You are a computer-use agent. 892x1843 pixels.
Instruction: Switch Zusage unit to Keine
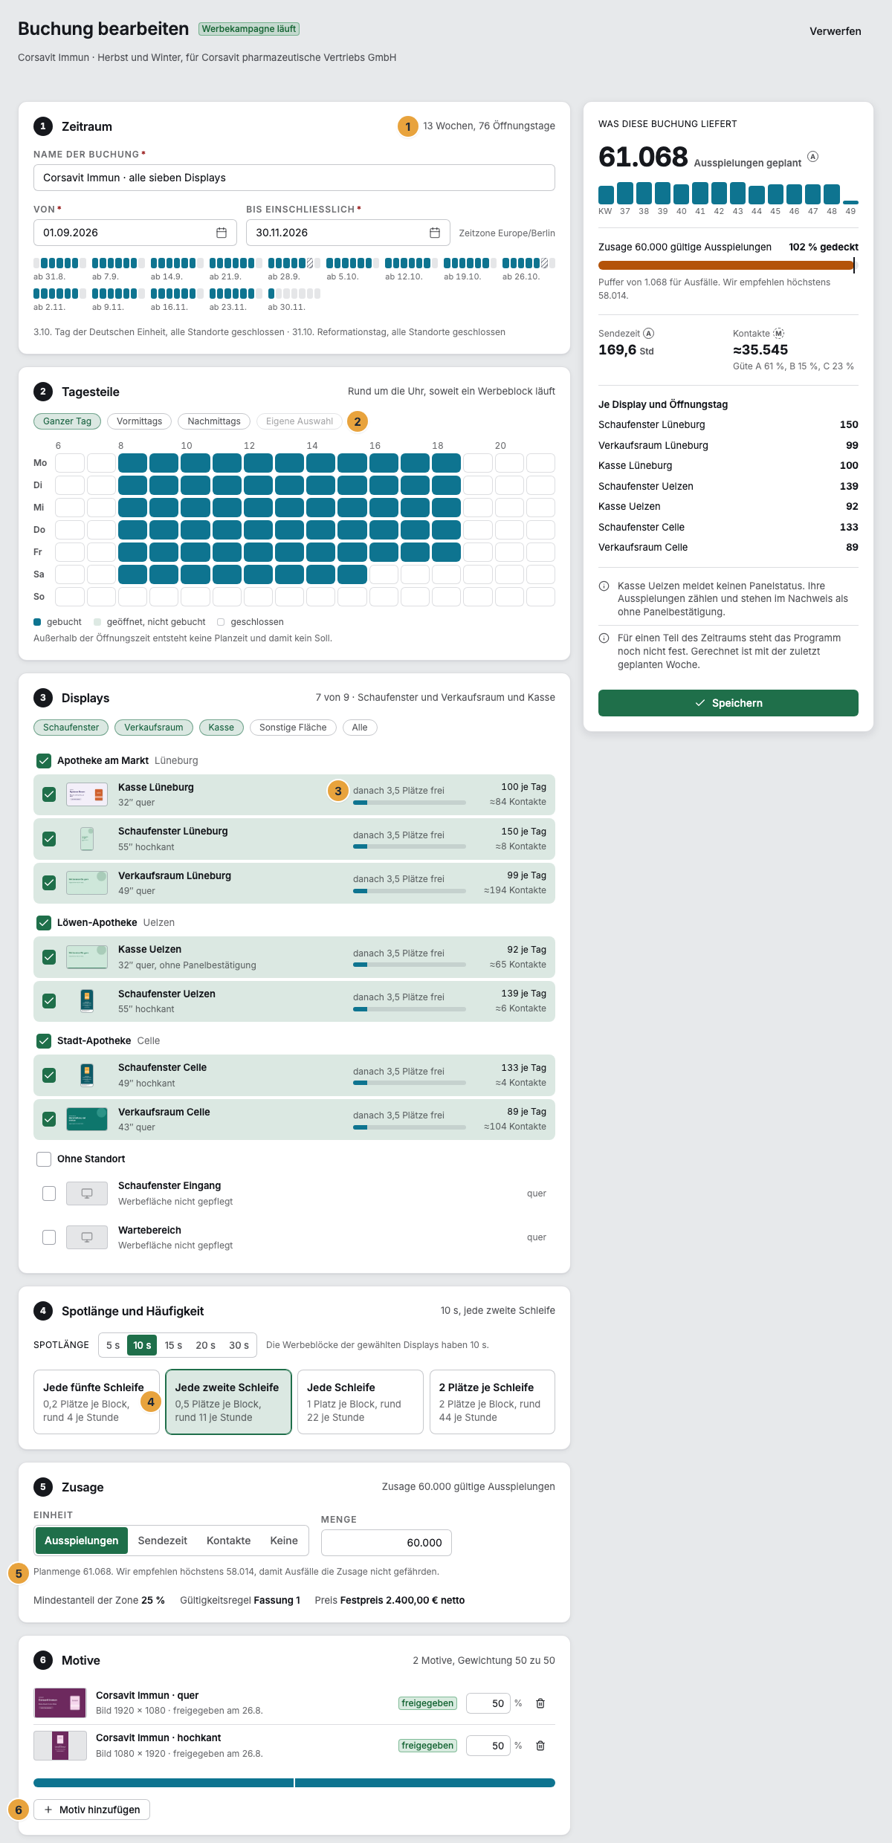pyautogui.click(x=284, y=1541)
